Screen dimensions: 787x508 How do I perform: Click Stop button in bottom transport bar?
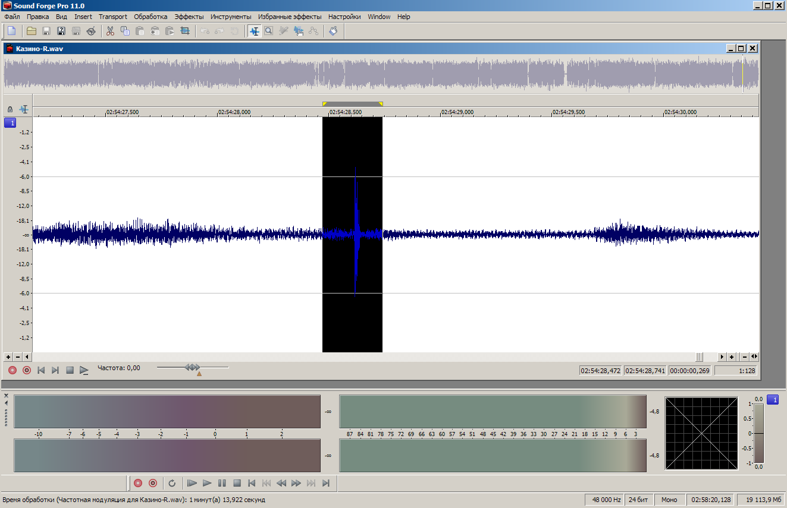click(x=237, y=483)
